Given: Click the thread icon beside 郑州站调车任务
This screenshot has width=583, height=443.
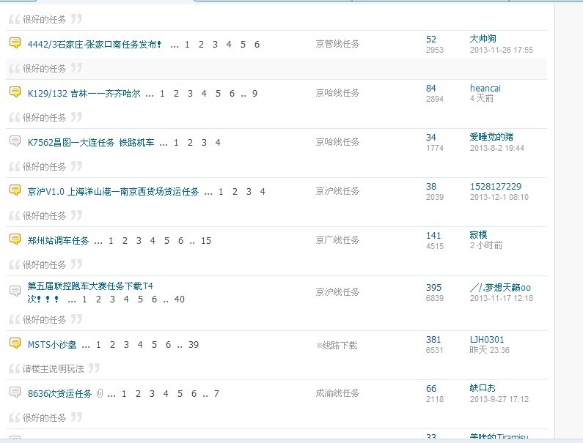Looking at the screenshot, I should (x=15, y=239).
